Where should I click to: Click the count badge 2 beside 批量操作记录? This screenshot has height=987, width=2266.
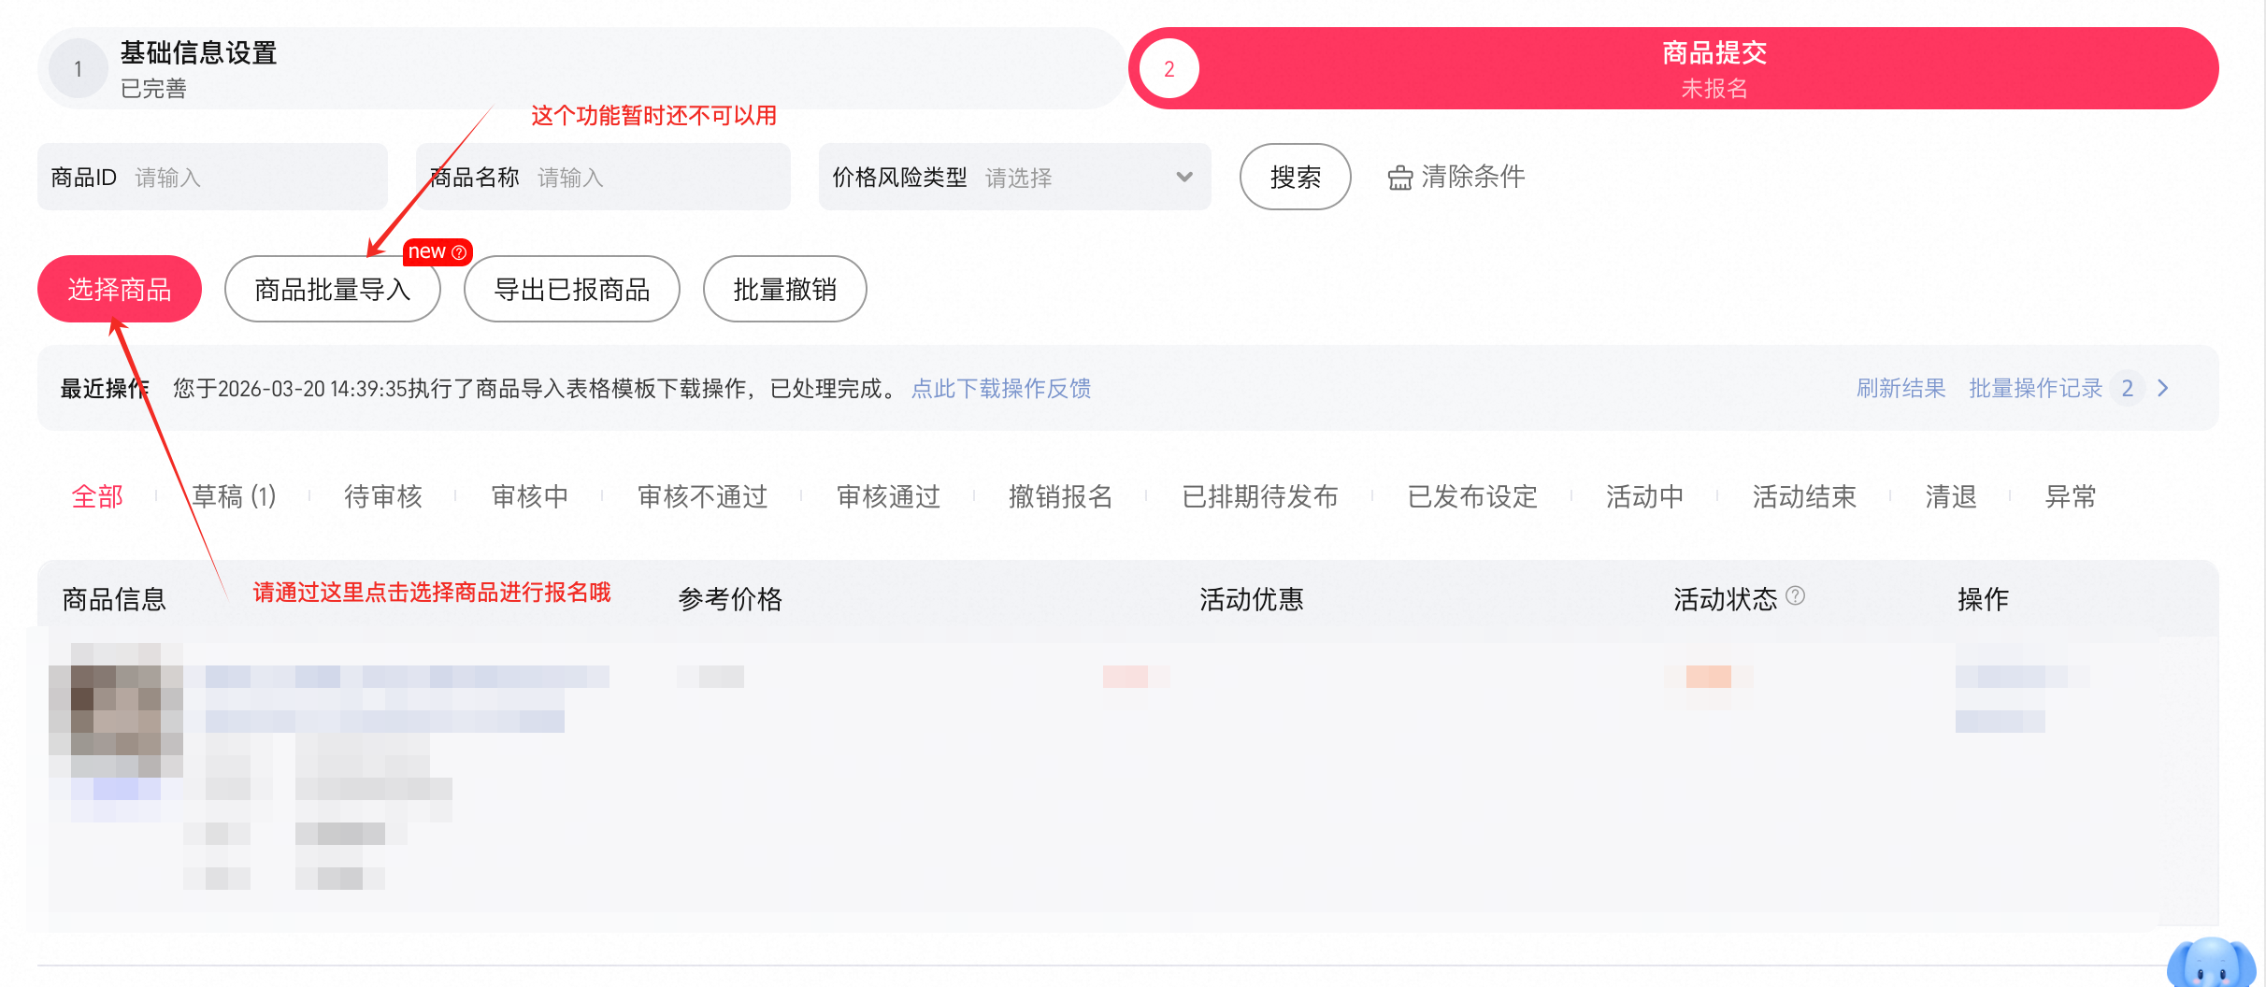click(2128, 388)
